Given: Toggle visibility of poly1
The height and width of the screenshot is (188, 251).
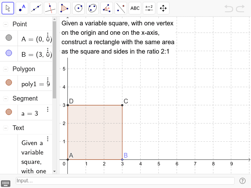Looking at the screenshot, I should 9,82.
